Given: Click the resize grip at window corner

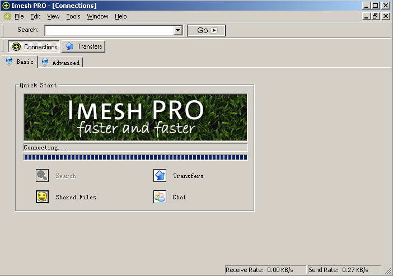Looking at the screenshot, I should click(388, 270).
